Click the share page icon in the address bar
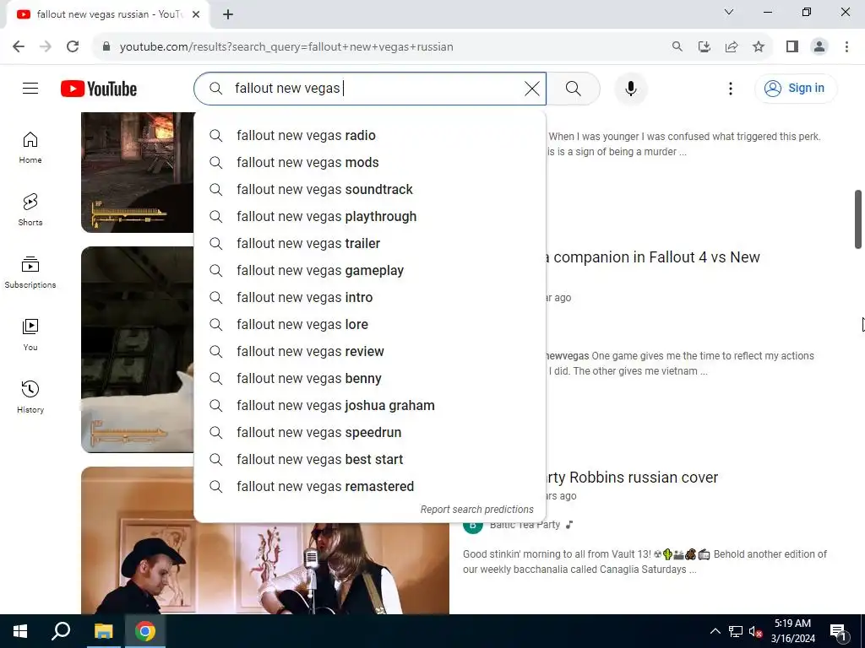This screenshot has height=648, width=865. (731, 47)
